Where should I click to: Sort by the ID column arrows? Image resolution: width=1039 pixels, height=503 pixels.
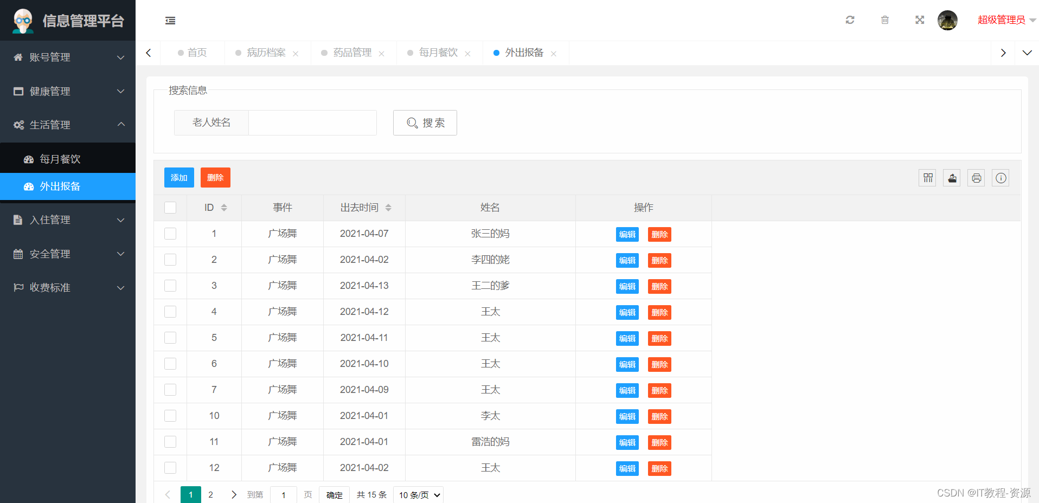[x=224, y=208]
